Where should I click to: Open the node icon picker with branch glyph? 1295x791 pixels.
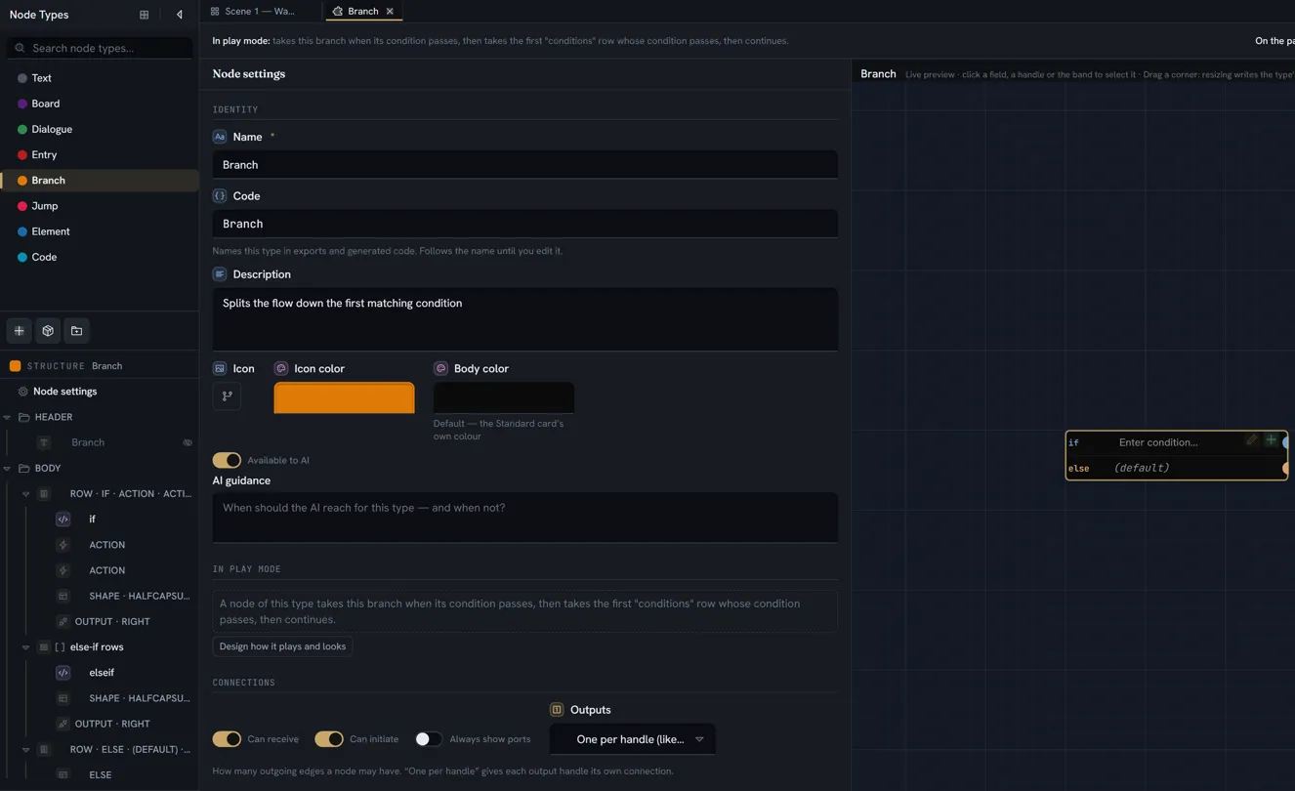[227, 396]
